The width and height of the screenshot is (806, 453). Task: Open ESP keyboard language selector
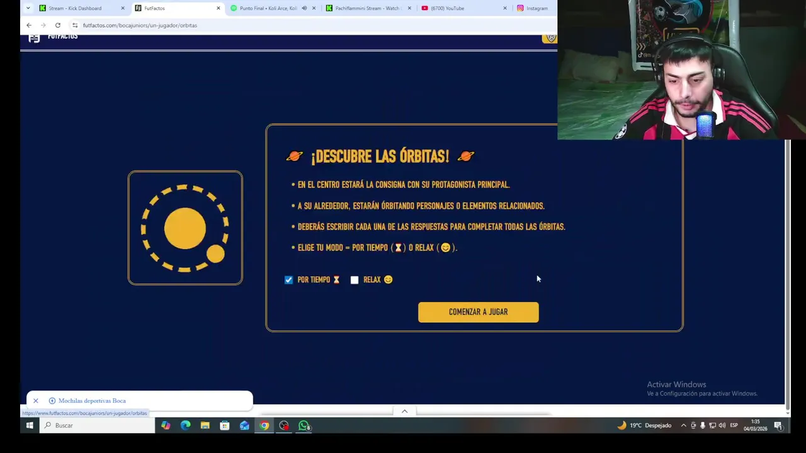pos(734,425)
